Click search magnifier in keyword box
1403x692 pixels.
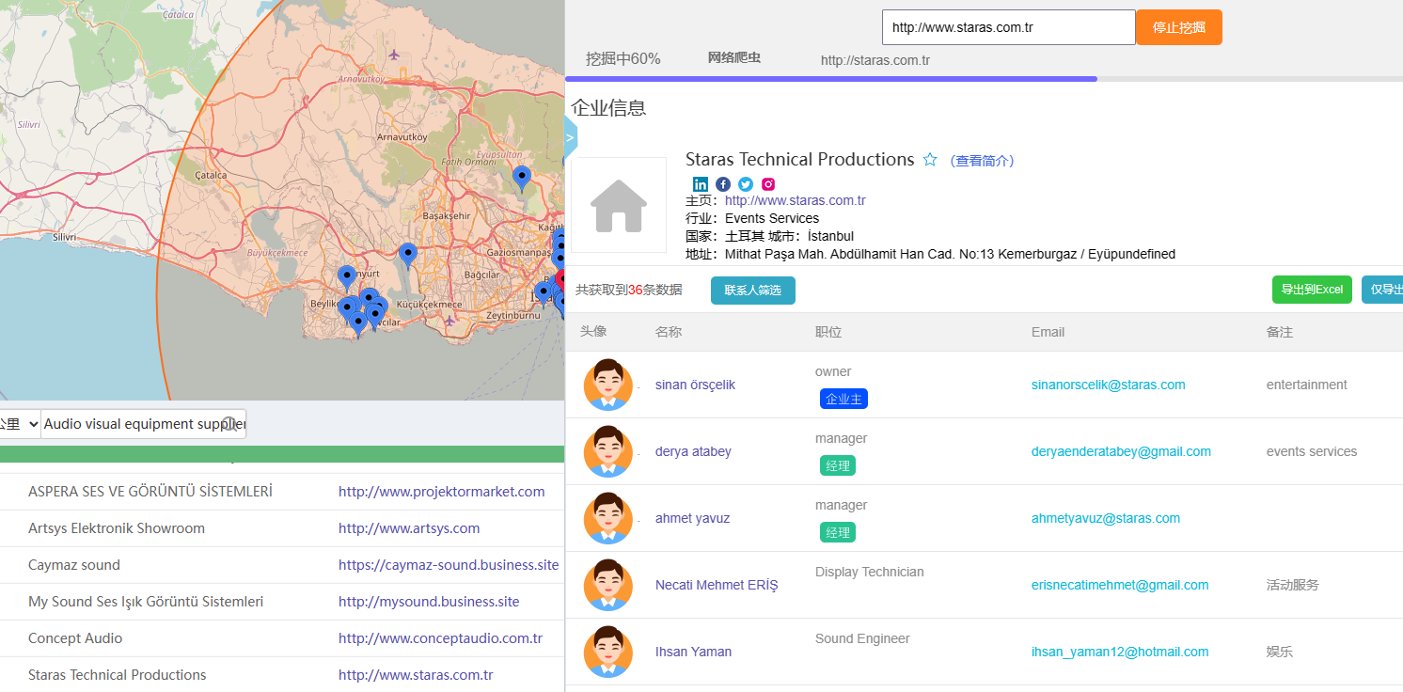tap(229, 424)
